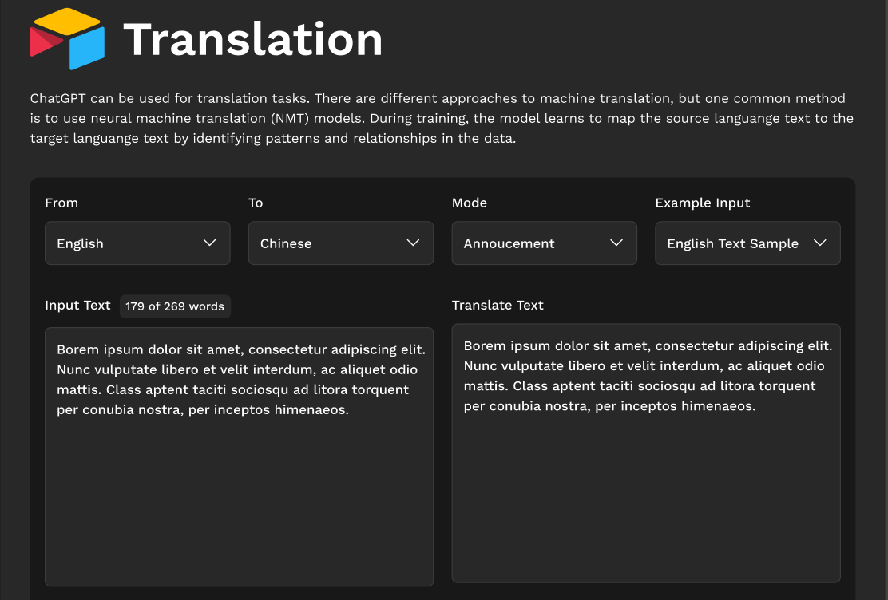Click the chevron arrow in the Chinese dropdown

tap(414, 243)
